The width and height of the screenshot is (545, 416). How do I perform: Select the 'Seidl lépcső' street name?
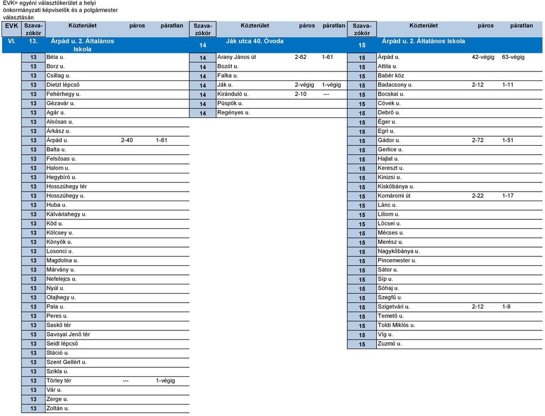click(62, 344)
